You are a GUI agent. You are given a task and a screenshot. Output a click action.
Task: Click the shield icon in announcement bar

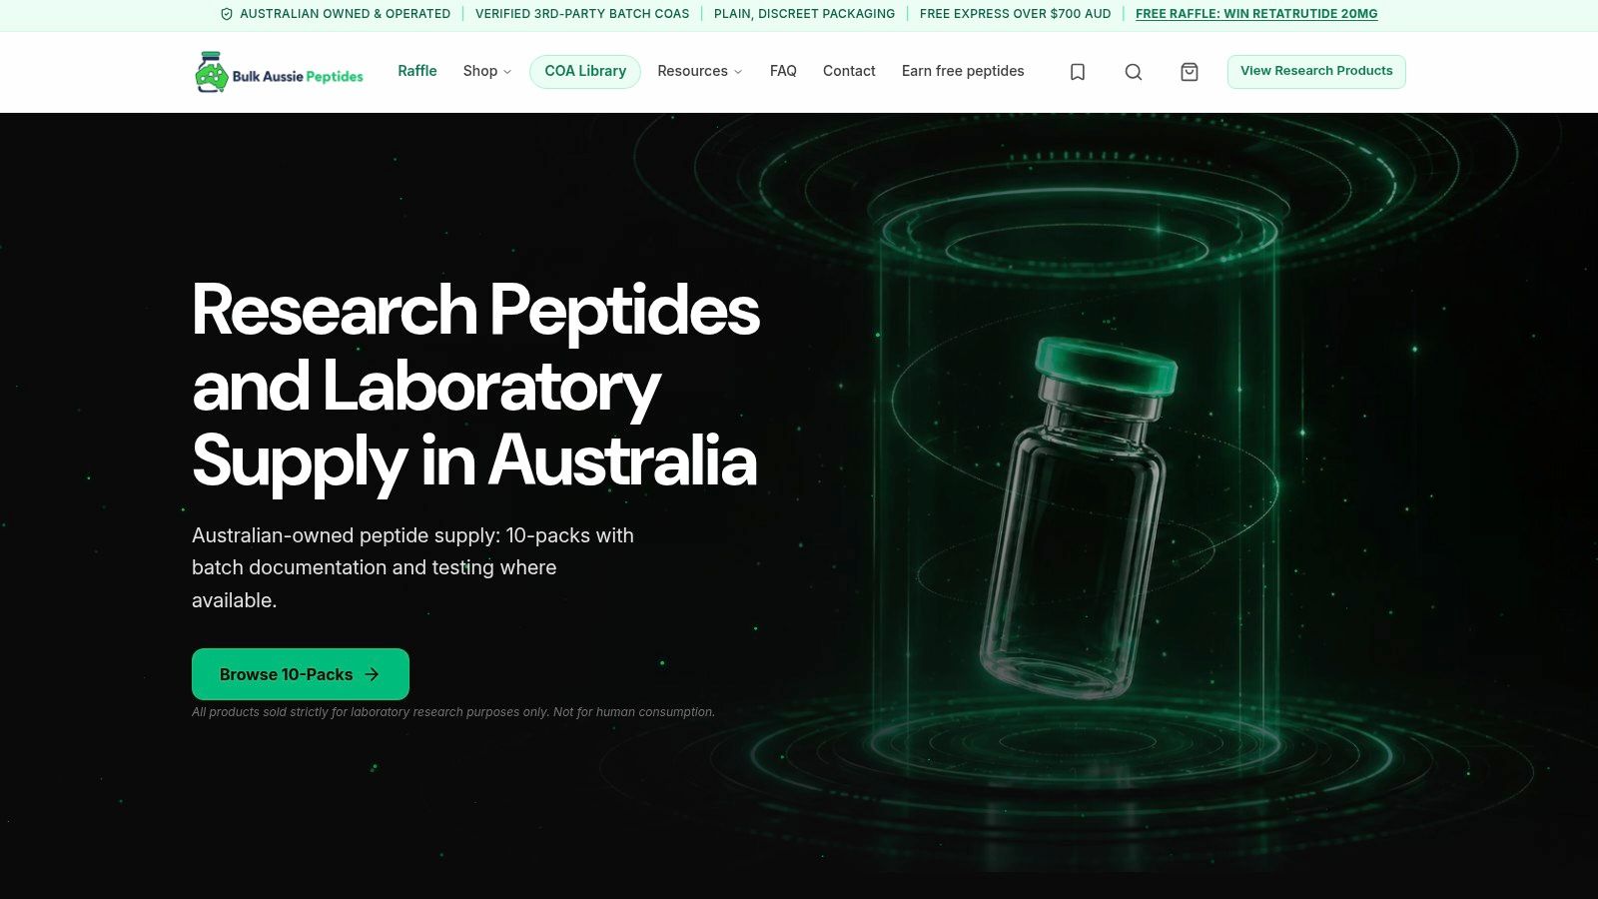tap(227, 14)
